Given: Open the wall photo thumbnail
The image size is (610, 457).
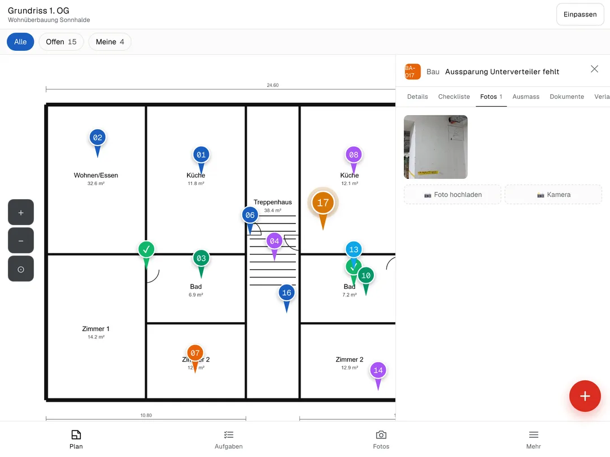Looking at the screenshot, I should click(435, 147).
